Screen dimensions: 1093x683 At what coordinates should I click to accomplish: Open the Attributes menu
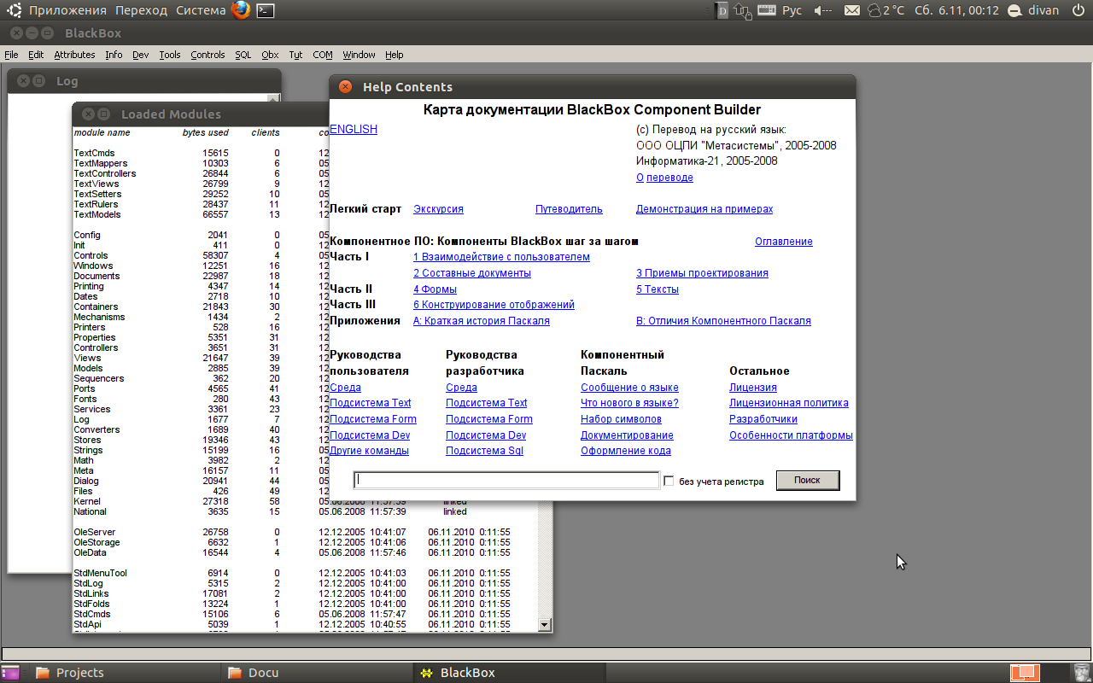pos(74,55)
